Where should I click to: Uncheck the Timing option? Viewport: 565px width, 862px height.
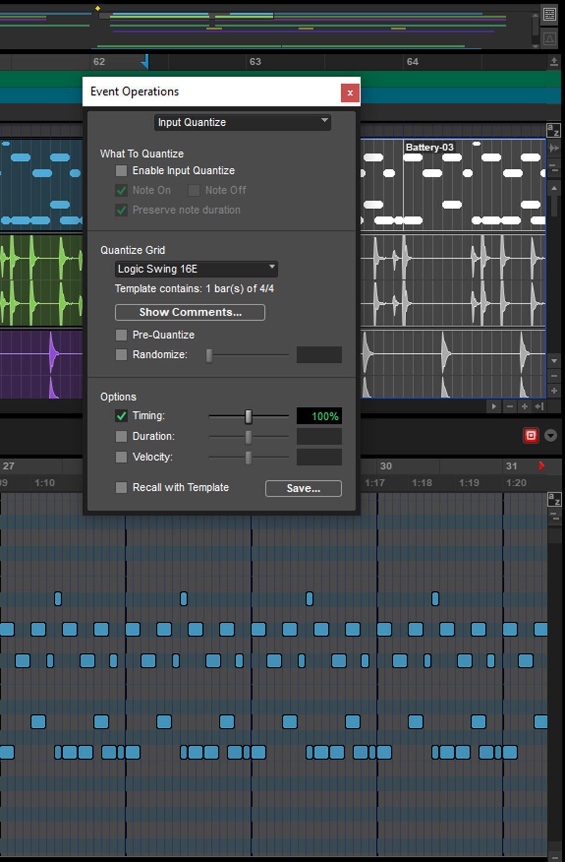[121, 416]
